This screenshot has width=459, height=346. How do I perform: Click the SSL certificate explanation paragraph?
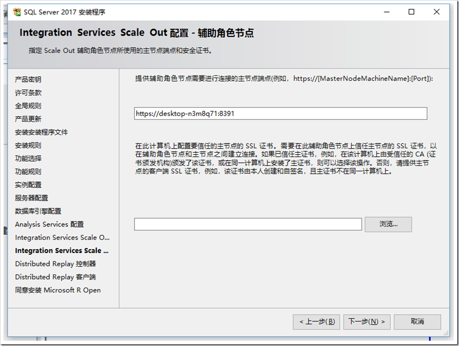pyautogui.click(x=286, y=159)
